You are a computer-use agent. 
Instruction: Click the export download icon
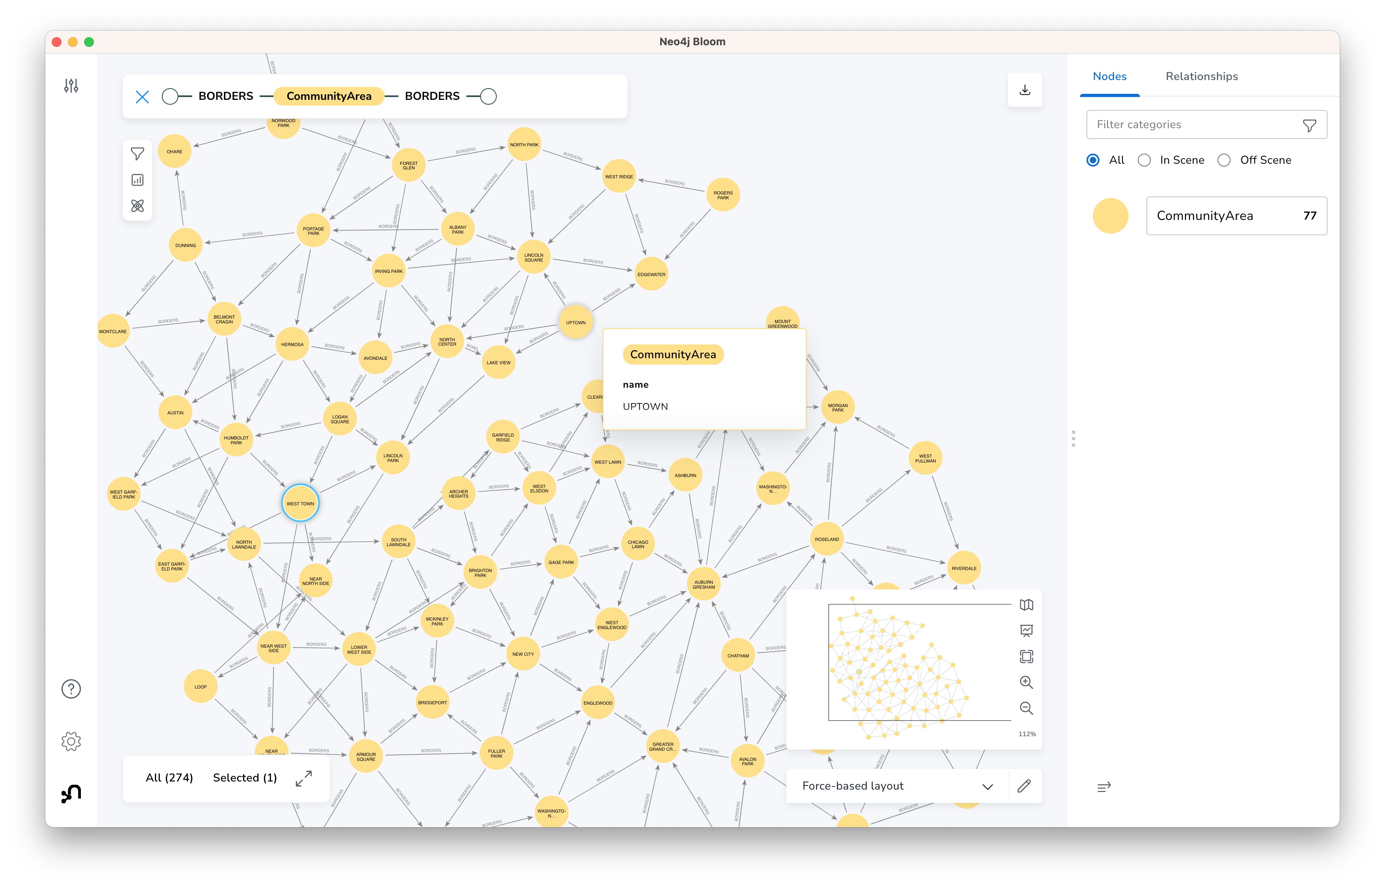(1024, 90)
